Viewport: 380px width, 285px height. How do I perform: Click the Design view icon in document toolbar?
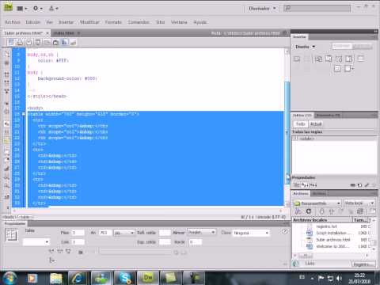click(29, 42)
